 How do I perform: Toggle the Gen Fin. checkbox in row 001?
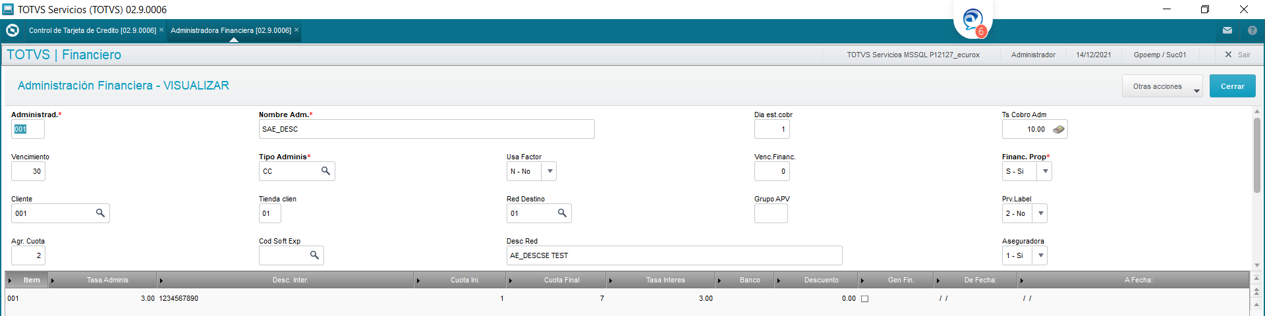pyautogui.click(x=865, y=299)
